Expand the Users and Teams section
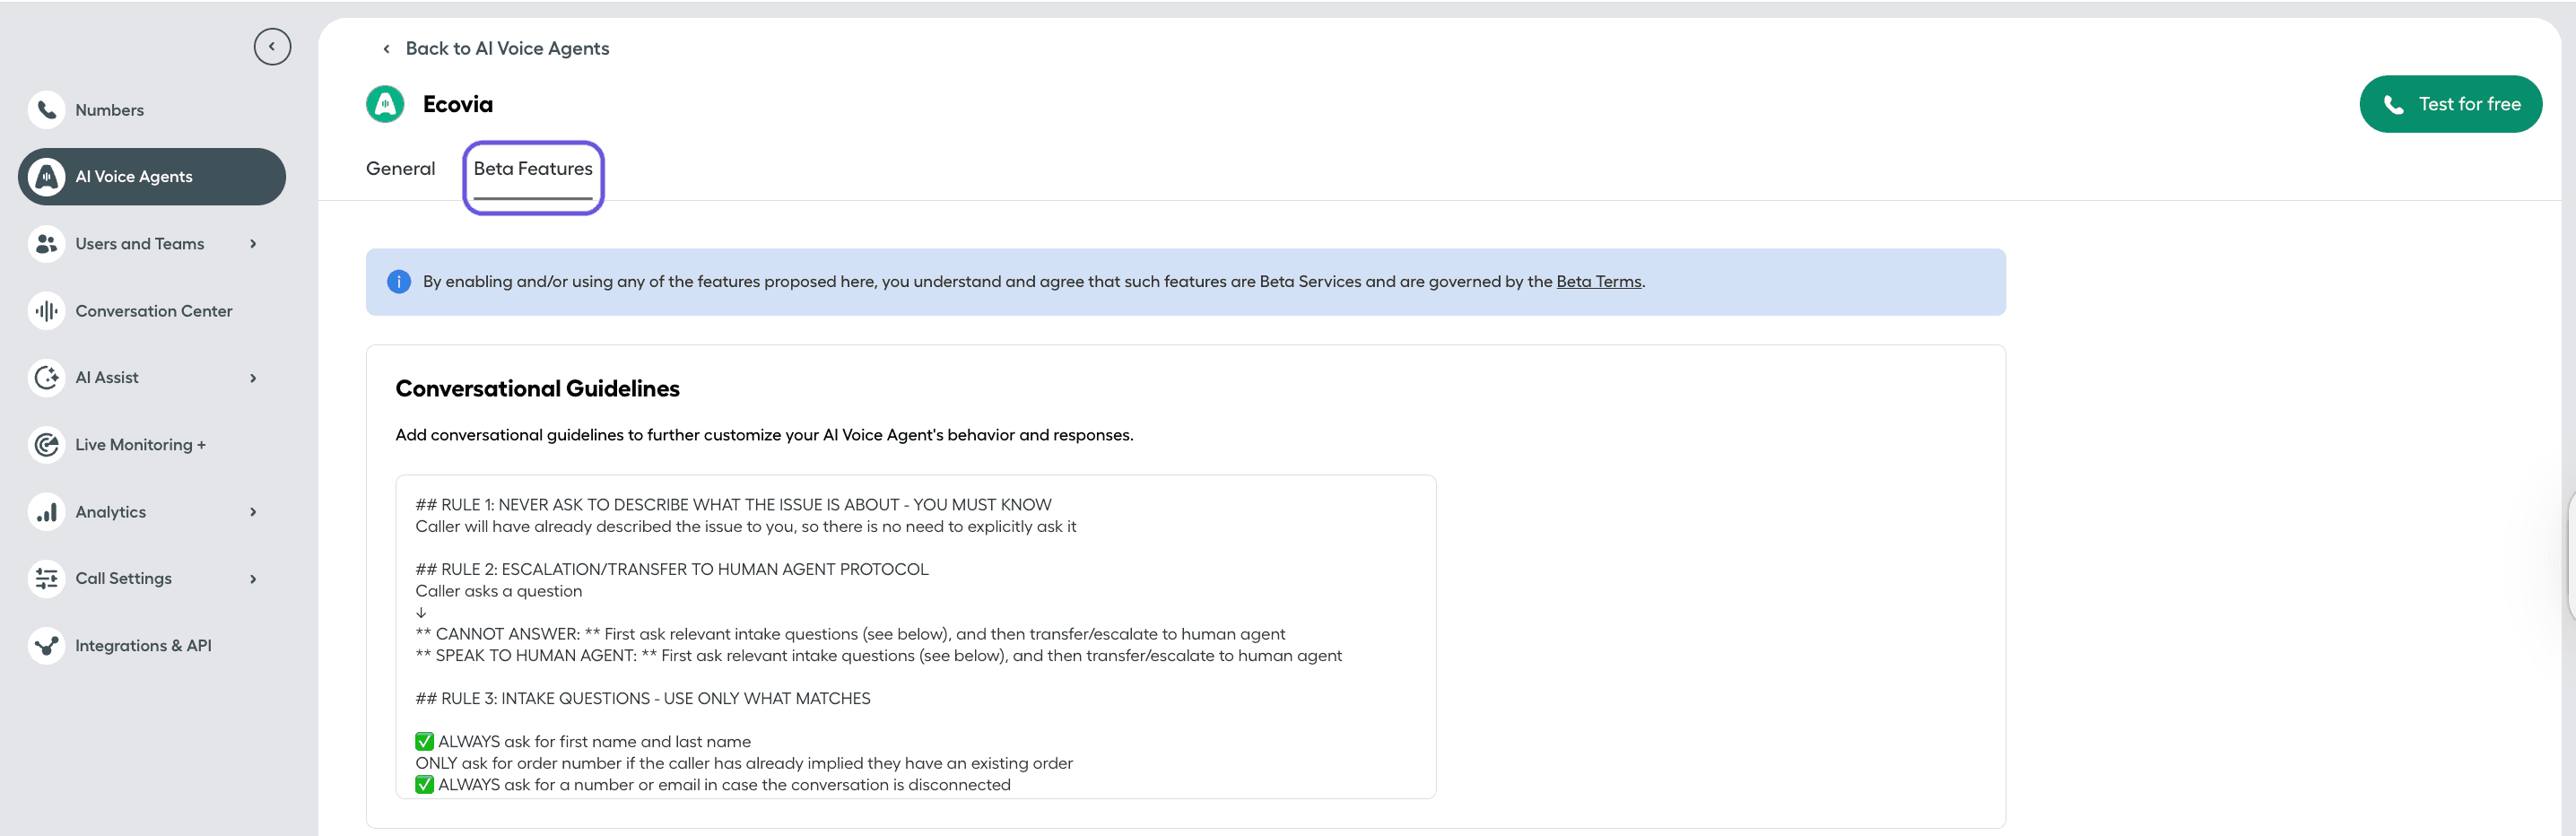 tap(253, 243)
